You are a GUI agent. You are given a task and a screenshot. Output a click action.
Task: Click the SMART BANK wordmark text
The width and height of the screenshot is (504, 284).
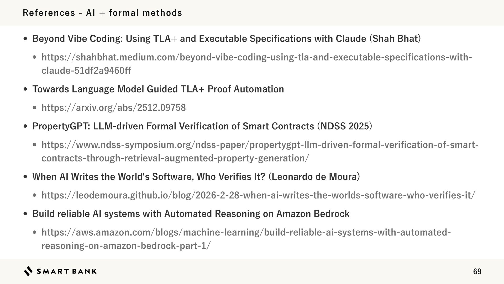point(67,271)
